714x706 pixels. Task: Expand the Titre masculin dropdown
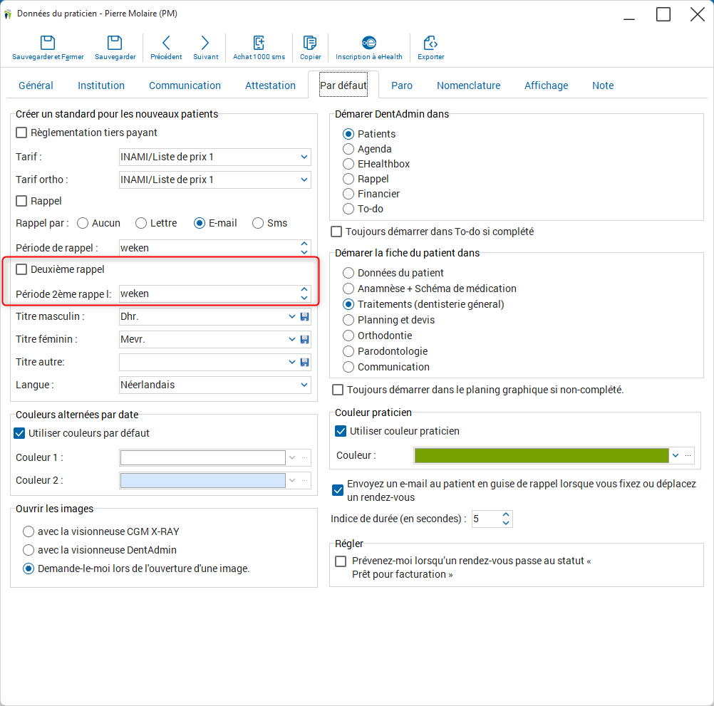pos(292,317)
